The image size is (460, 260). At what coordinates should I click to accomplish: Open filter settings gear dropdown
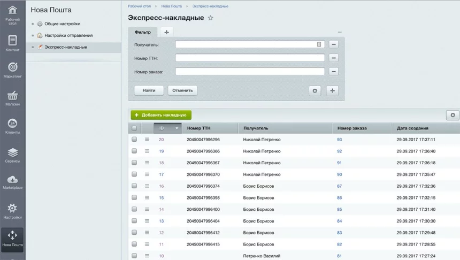(x=315, y=91)
